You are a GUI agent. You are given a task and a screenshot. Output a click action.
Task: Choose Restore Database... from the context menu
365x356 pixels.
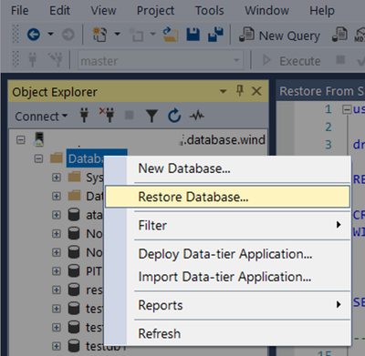point(227,197)
